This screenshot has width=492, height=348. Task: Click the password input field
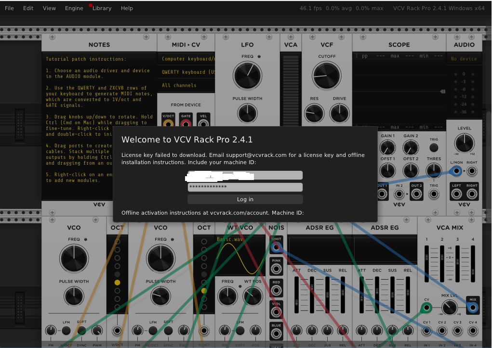click(x=245, y=187)
